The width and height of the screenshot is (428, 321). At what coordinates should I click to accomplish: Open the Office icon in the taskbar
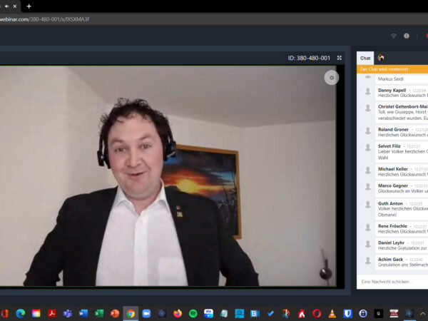(x=4, y=313)
